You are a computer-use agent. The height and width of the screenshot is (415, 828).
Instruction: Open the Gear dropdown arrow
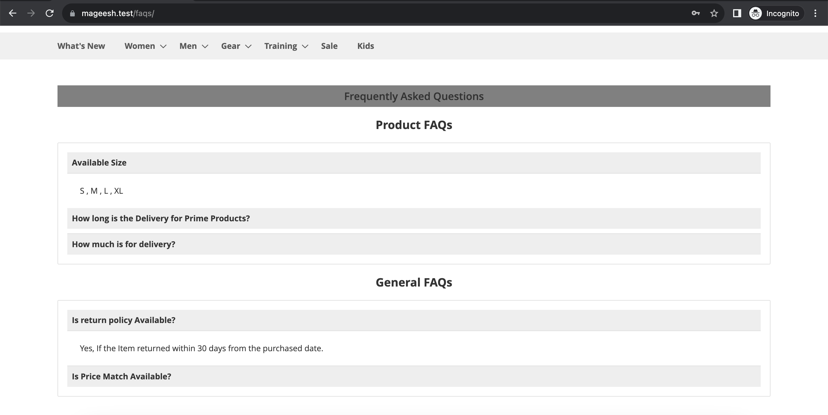click(x=248, y=46)
